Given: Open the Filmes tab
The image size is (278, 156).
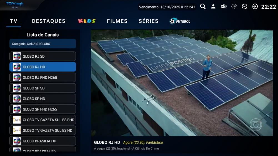Looking at the screenshot, I should tap(117, 21).
